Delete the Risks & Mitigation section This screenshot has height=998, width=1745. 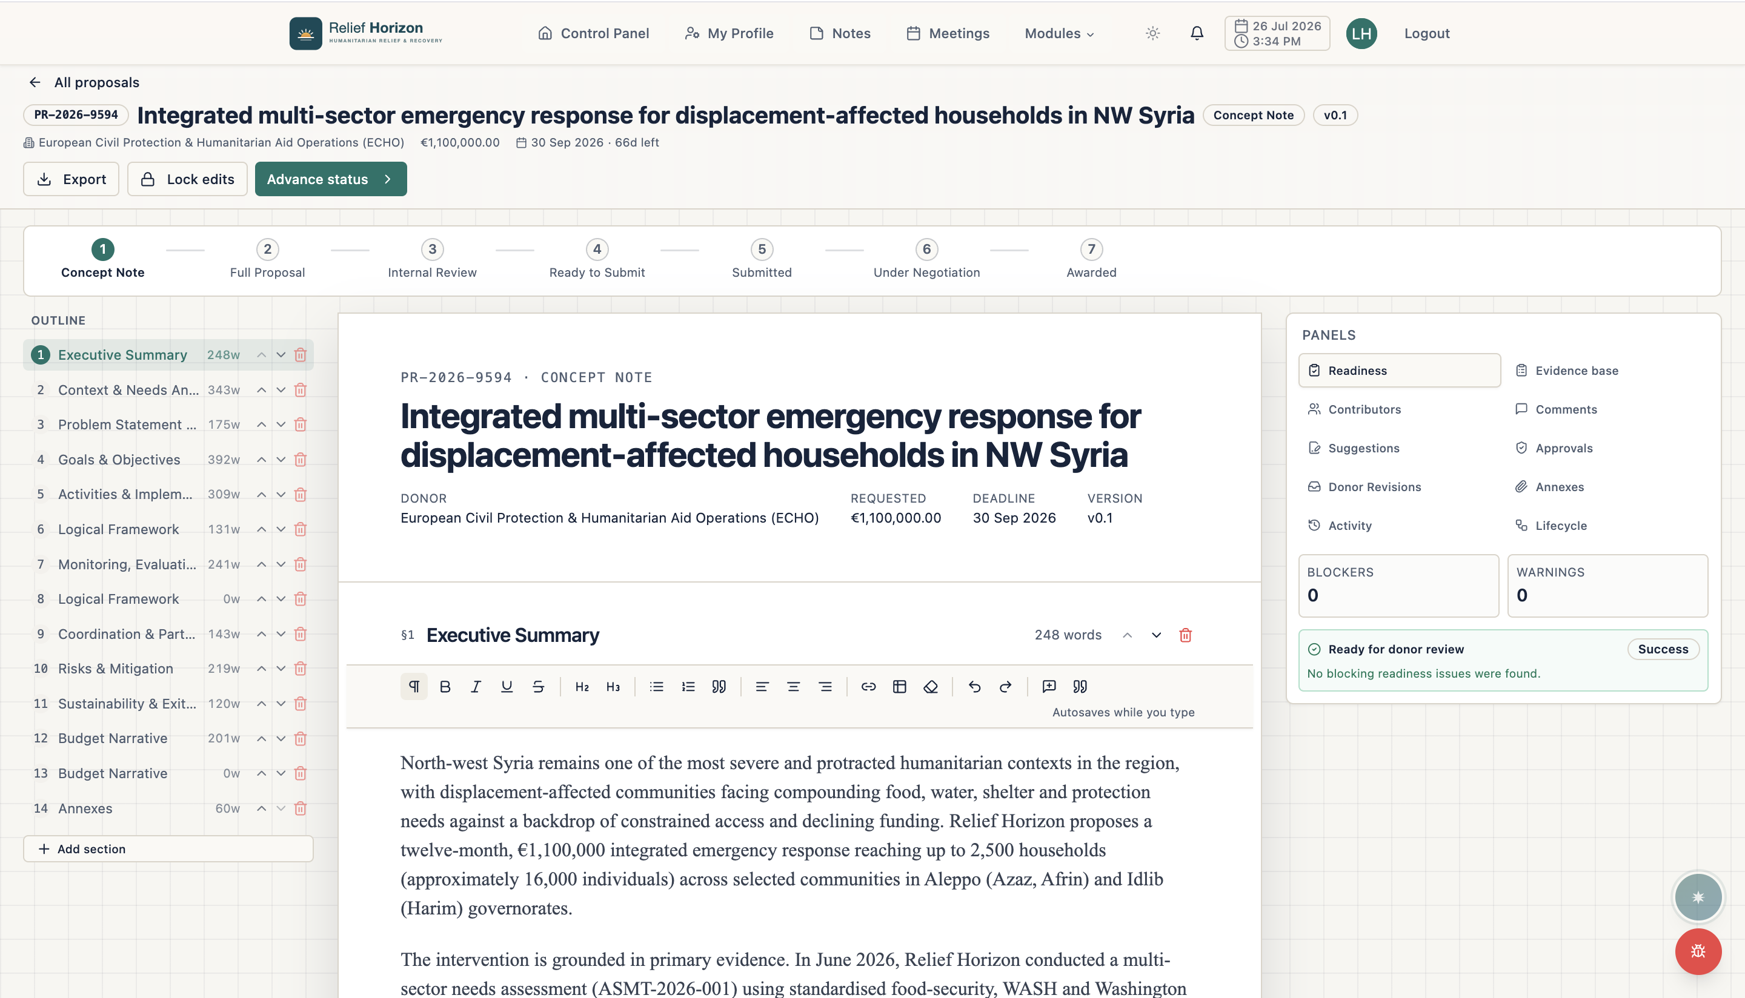pos(301,669)
